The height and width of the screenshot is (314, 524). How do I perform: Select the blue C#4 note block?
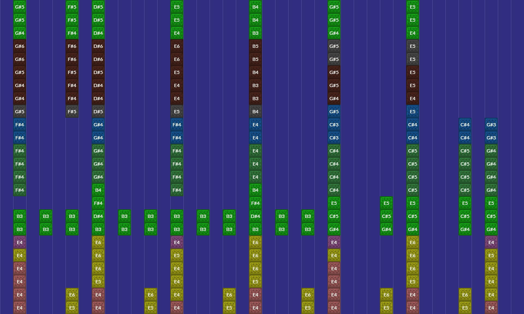412,125
